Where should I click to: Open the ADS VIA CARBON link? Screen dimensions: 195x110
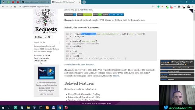tap(47, 94)
